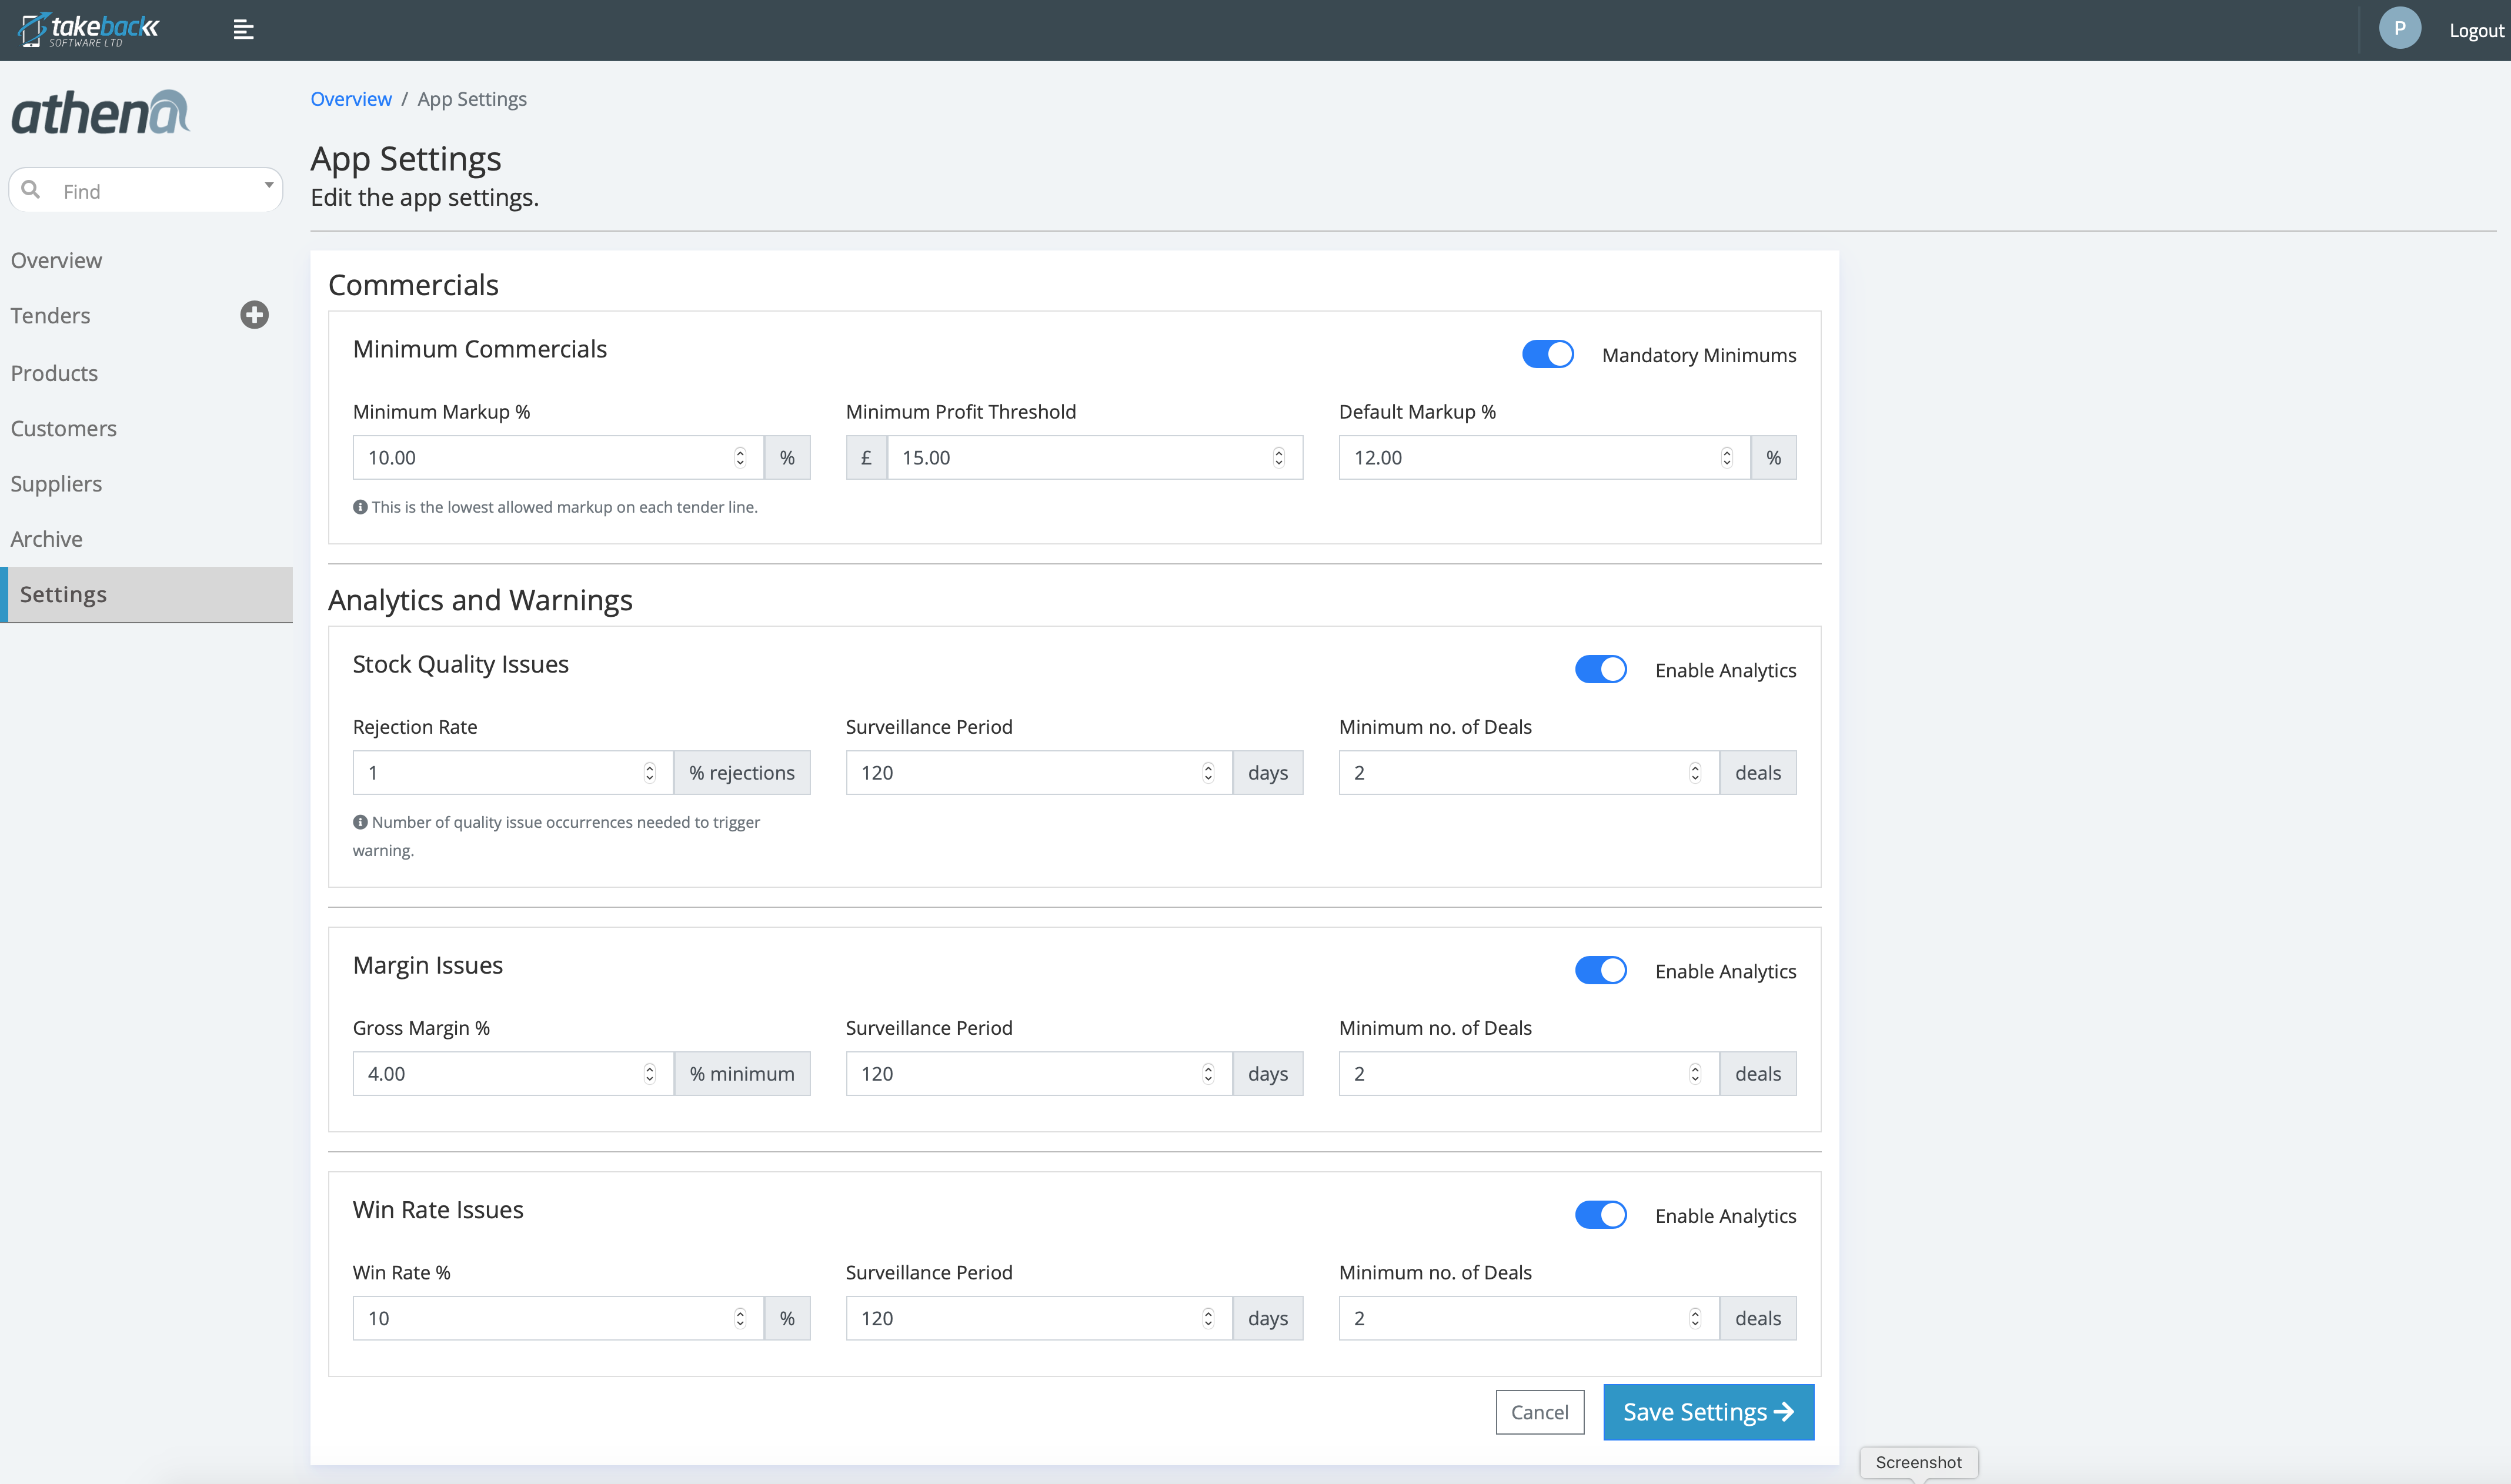Screen dimensions: 2511x1484
Task: Click Stock Quality Surveillance Period stepper
Action: point(1208,772)
